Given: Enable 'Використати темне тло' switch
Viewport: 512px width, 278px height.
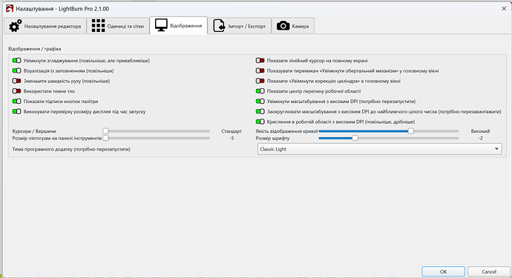Looking at the screenshot, I should pyautogui.click(x=16, y=91).
